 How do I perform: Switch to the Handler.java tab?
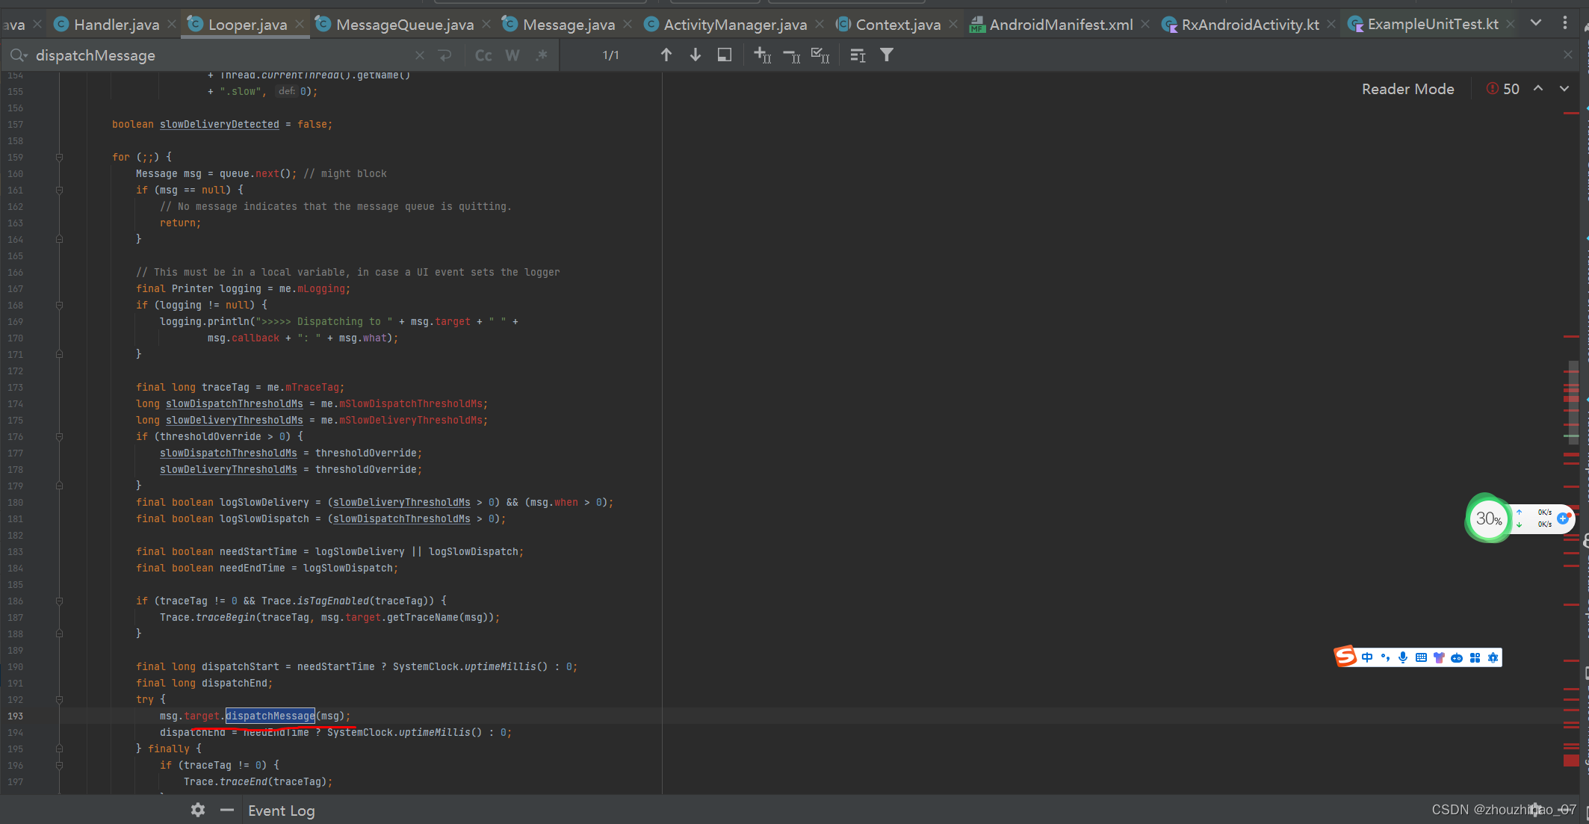pyautogui.click(x=117, y=25)
